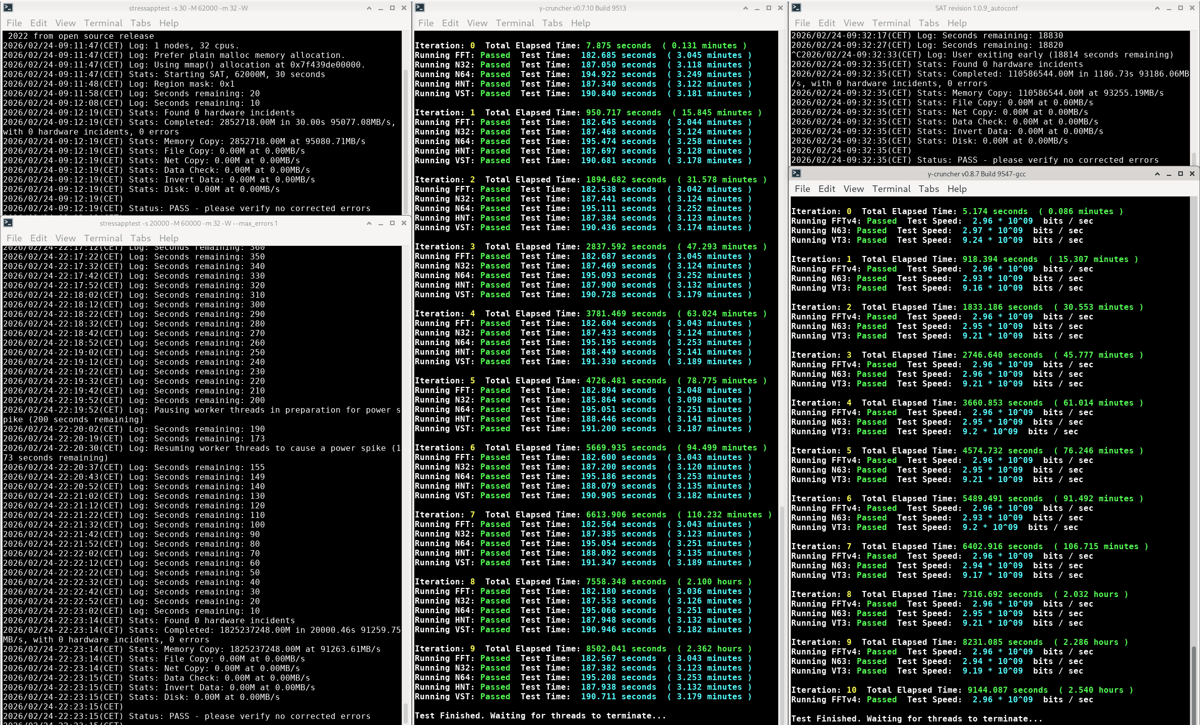The height and width of the screenshot is (725, 1200).
Task: Open View menu in y-cruncher v0.8.7 window
Action: pos(853,189)
